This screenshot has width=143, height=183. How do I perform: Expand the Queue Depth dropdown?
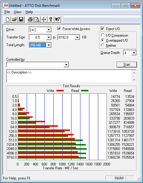[134, 53]
